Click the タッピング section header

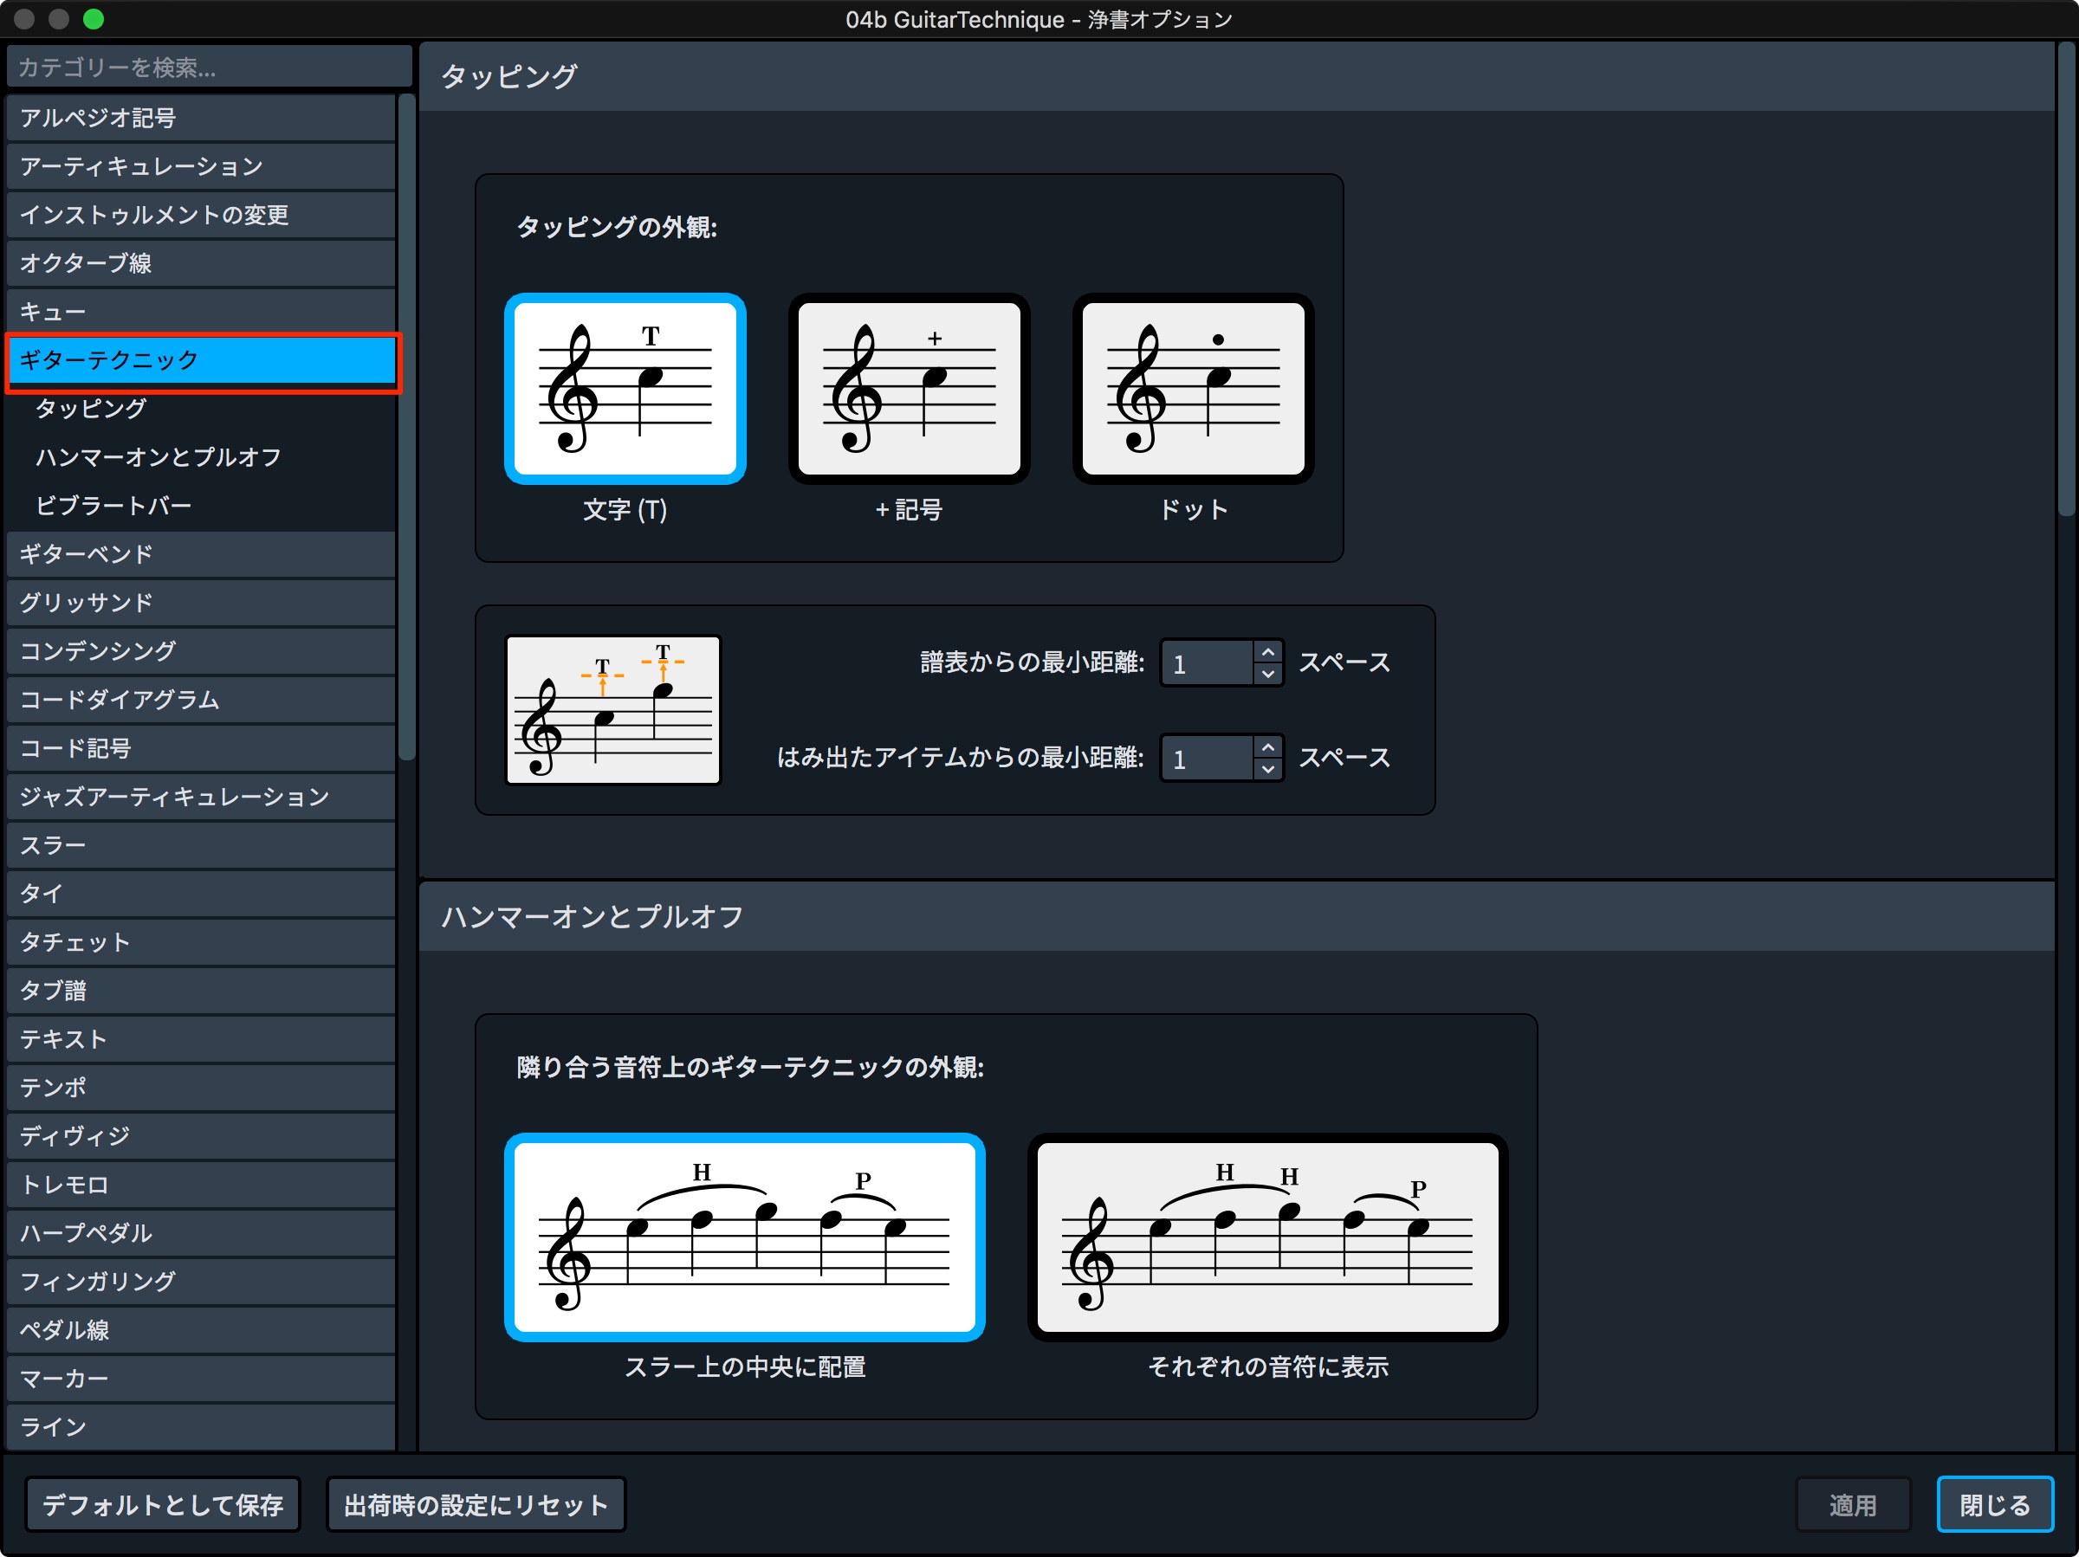click(x=1237, y=76)
